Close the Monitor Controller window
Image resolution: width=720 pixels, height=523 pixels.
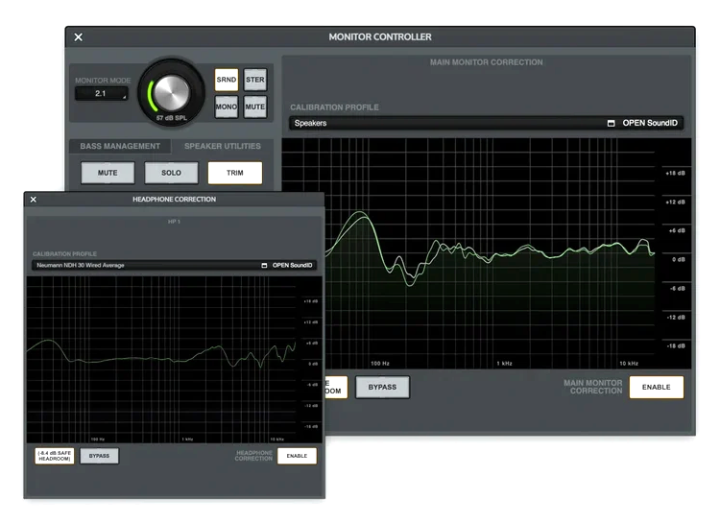click(79, 37)
